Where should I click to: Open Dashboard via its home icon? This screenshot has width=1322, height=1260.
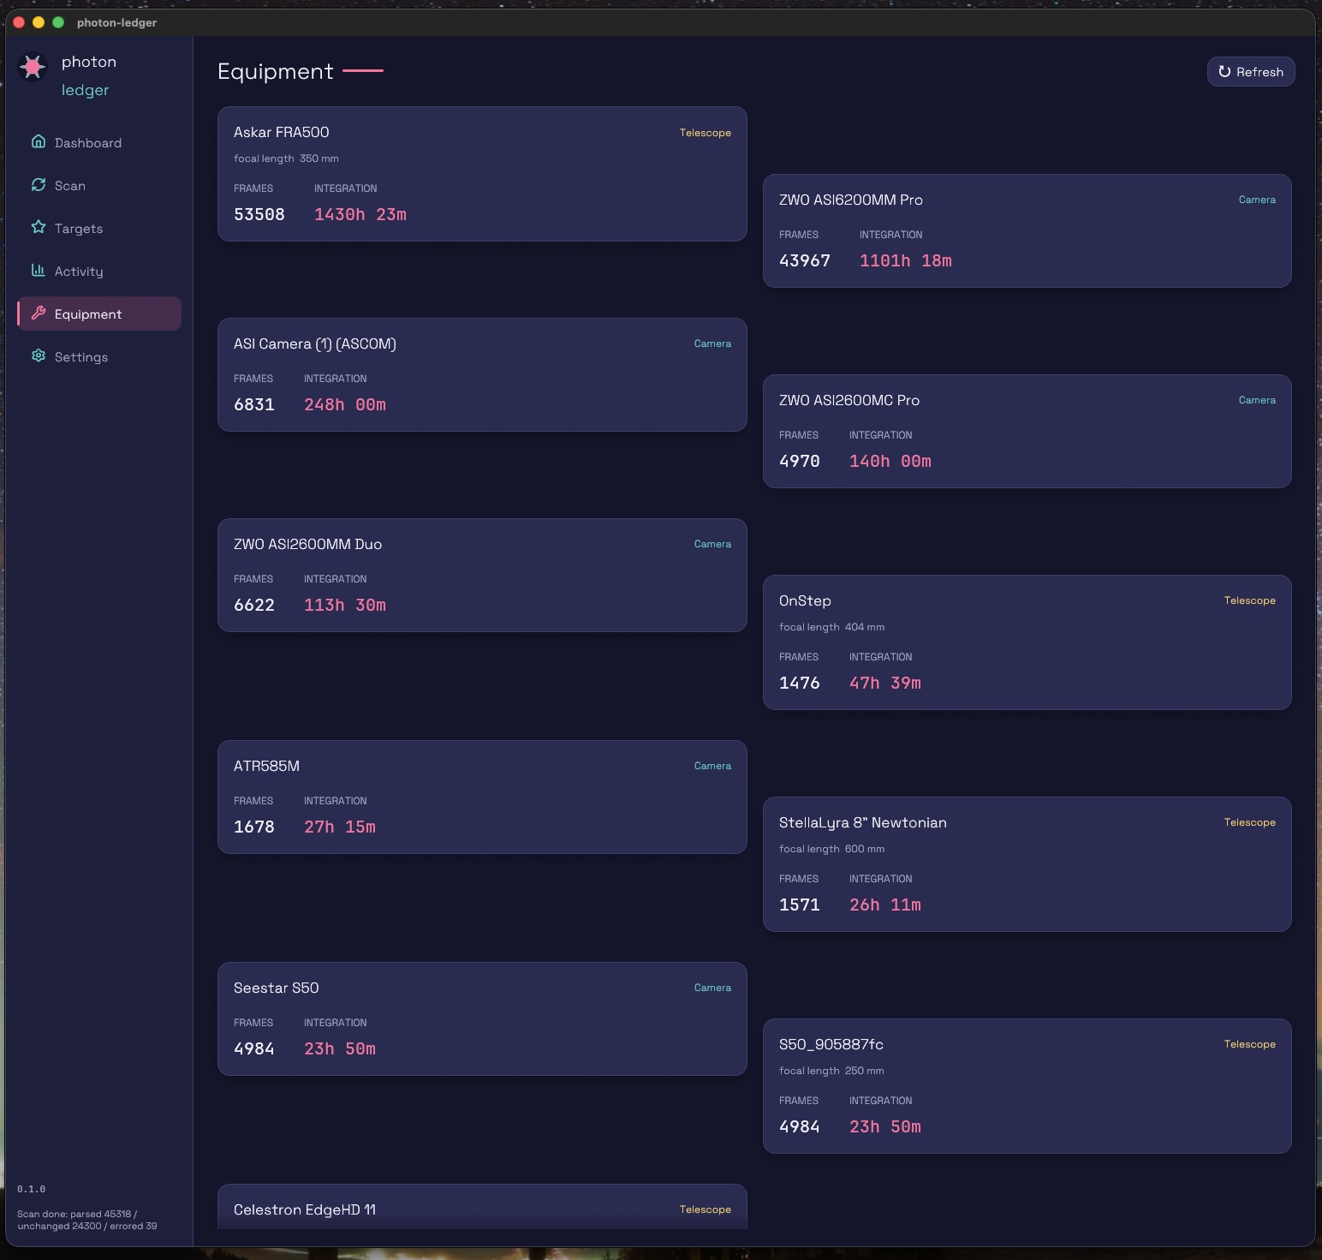(39, 141)
